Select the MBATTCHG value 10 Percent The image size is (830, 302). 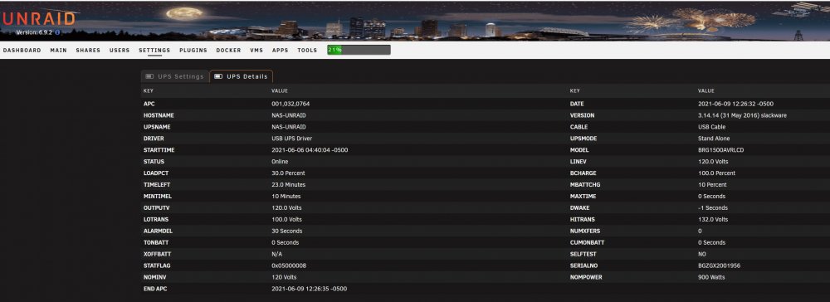tap(712, 184)
